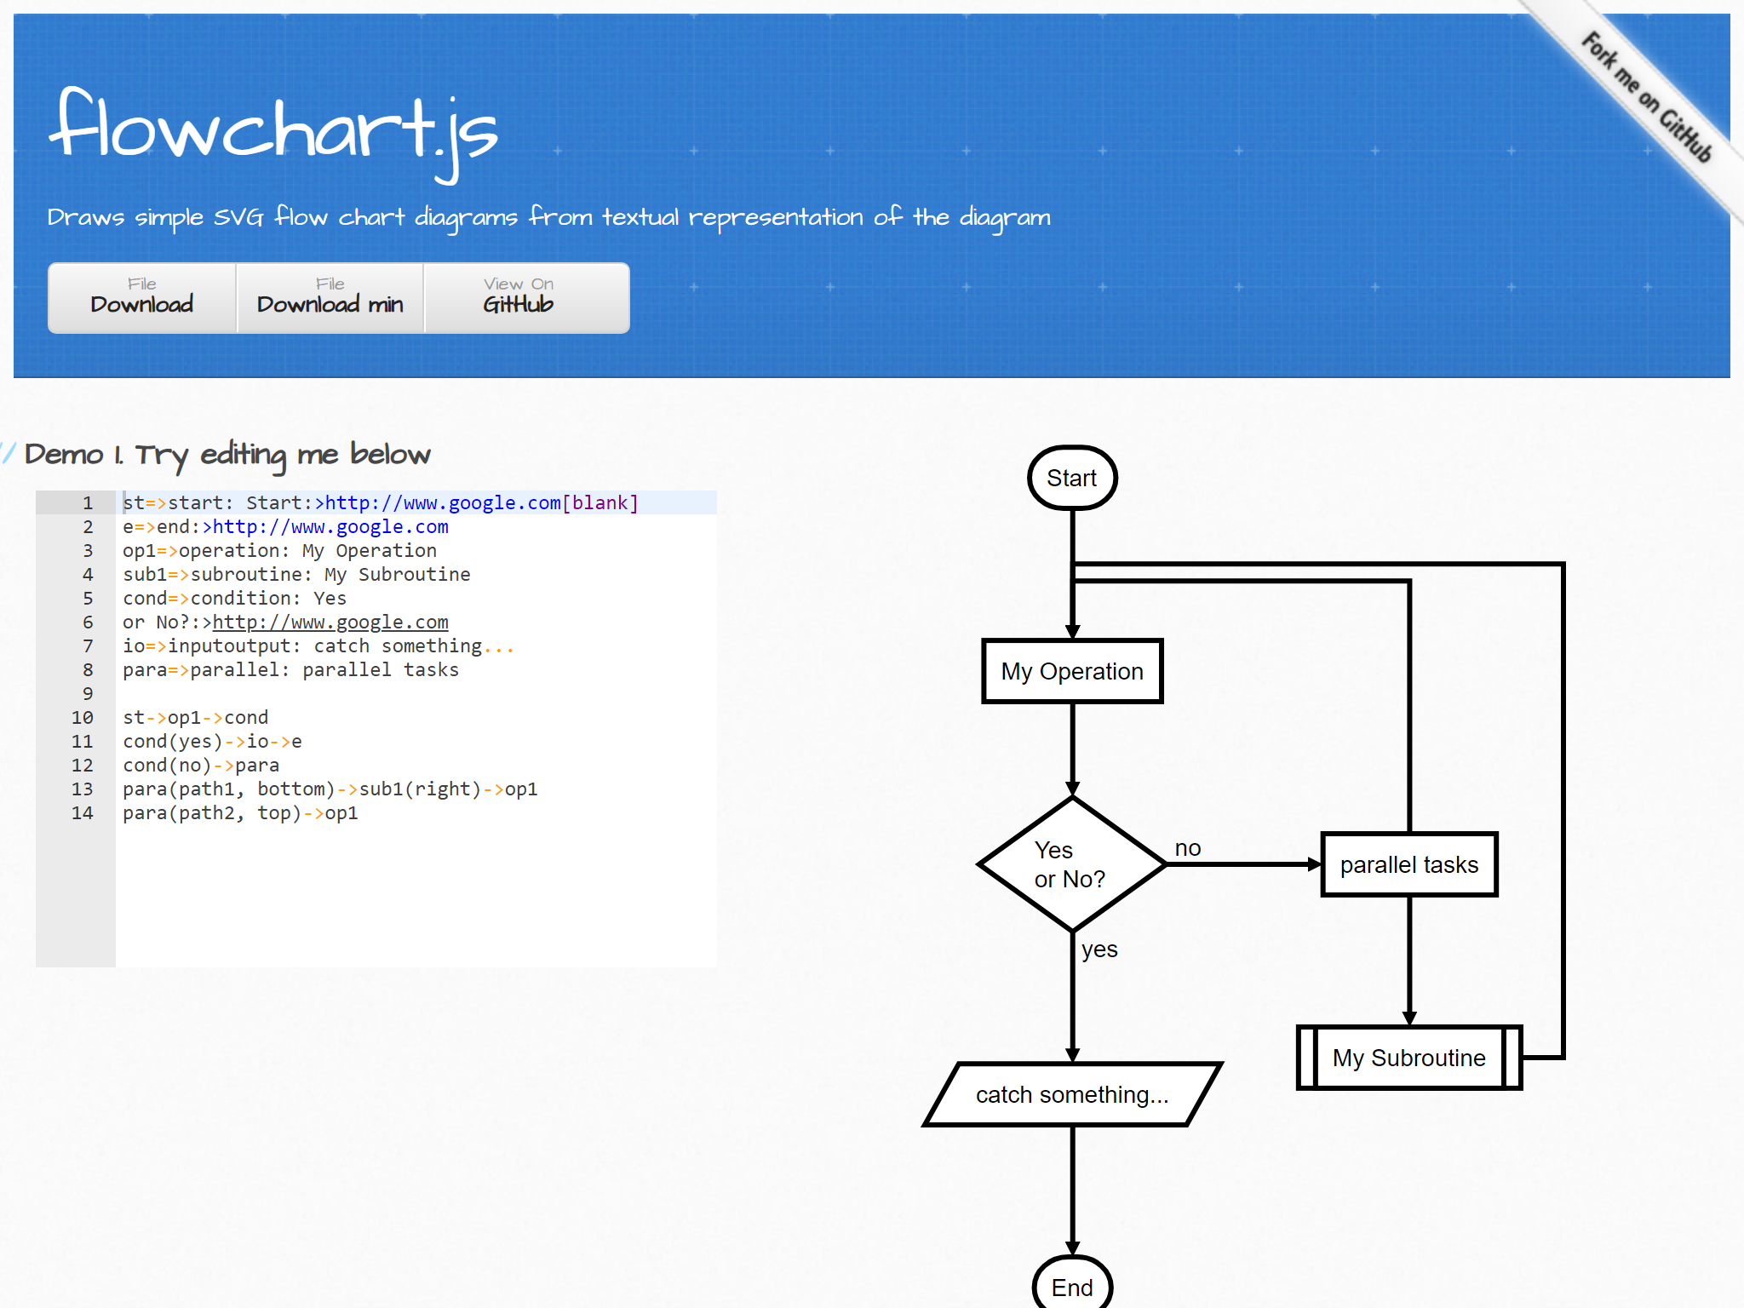The height and width of the screenshot is (1308, 1744).
Task: Click code line op1=>operation: My Operation
Action: click(279, 550)
